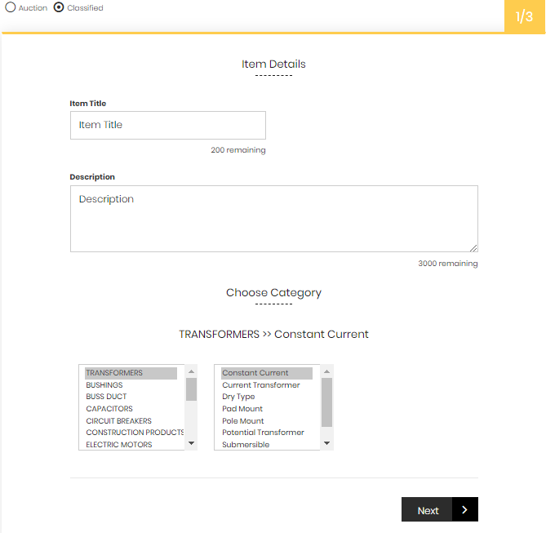Click subcategory list scroll-up arrow
546x533 pixels.
[x=326, y=371]
